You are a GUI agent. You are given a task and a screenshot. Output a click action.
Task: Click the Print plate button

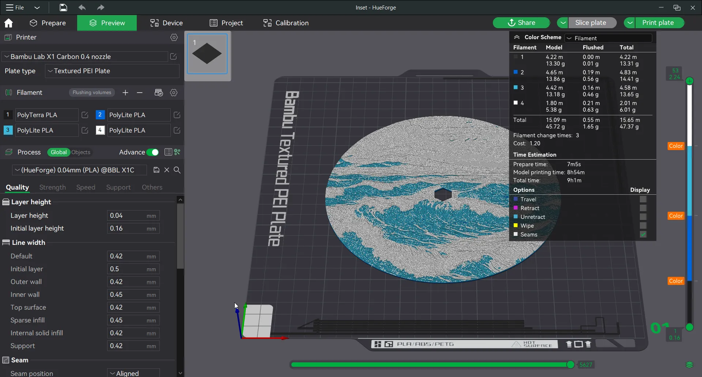tap(660, 23)
